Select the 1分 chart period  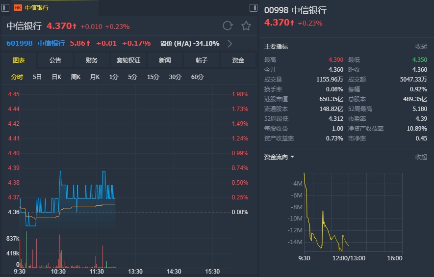pyautogui.click(x=113, y=77)
